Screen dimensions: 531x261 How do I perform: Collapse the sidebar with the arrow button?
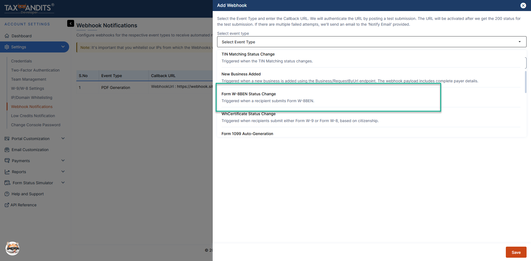[71, 23]
